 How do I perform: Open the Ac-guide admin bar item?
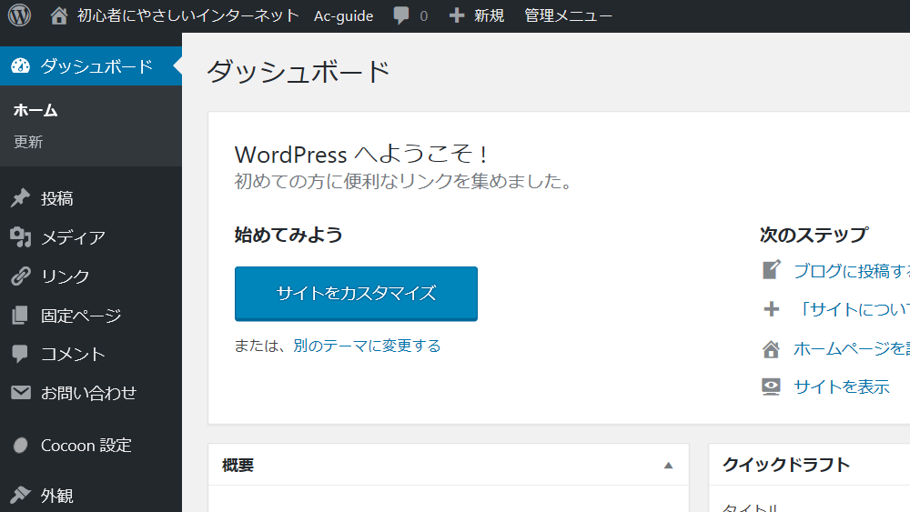click(x=344, y=15)
